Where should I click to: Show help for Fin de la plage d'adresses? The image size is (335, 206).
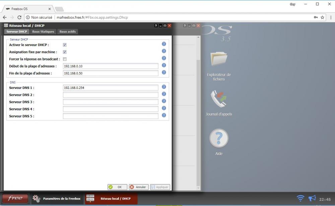coord(164,72)
